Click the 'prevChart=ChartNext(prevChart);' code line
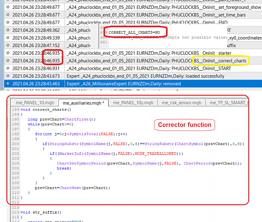This screenshot has width=262, height=222. pos(73,188)
